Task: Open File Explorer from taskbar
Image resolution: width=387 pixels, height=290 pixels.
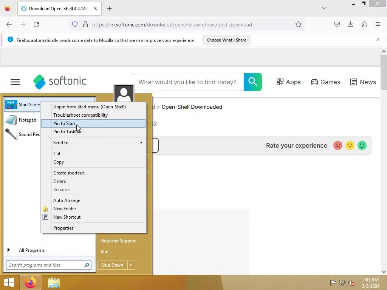Action: coord(54,283)
